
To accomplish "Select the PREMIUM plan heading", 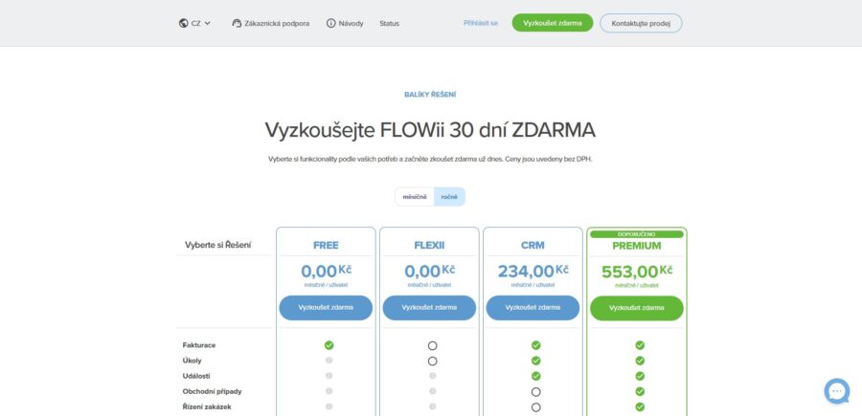I will 637,246.
